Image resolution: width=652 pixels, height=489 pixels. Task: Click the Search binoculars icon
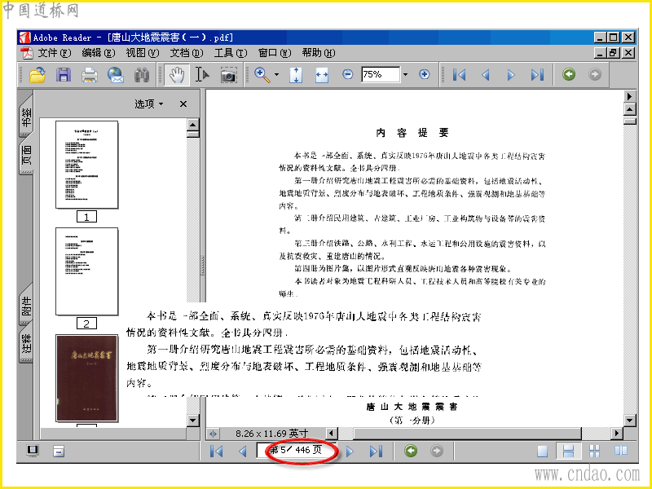142,75
